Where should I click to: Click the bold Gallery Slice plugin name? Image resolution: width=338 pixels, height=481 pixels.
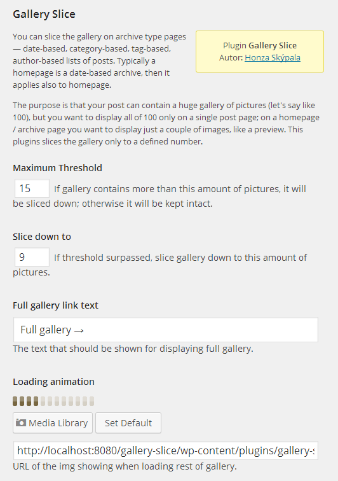pos(273,45)
